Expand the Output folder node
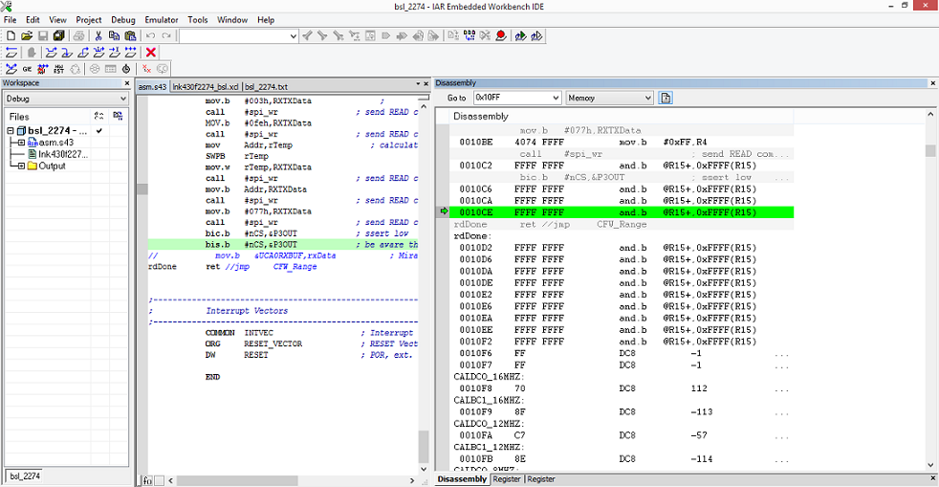Viewport: 939px width, 487px height. click(x=22, y=166)
